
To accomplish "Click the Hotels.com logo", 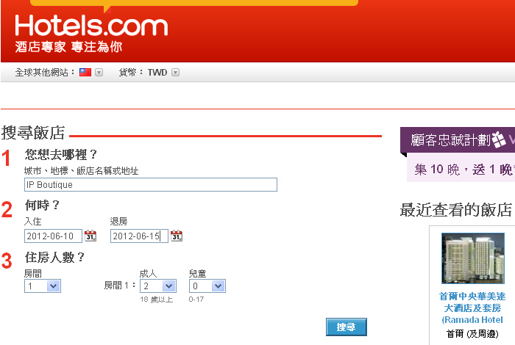I will (91, 26).
